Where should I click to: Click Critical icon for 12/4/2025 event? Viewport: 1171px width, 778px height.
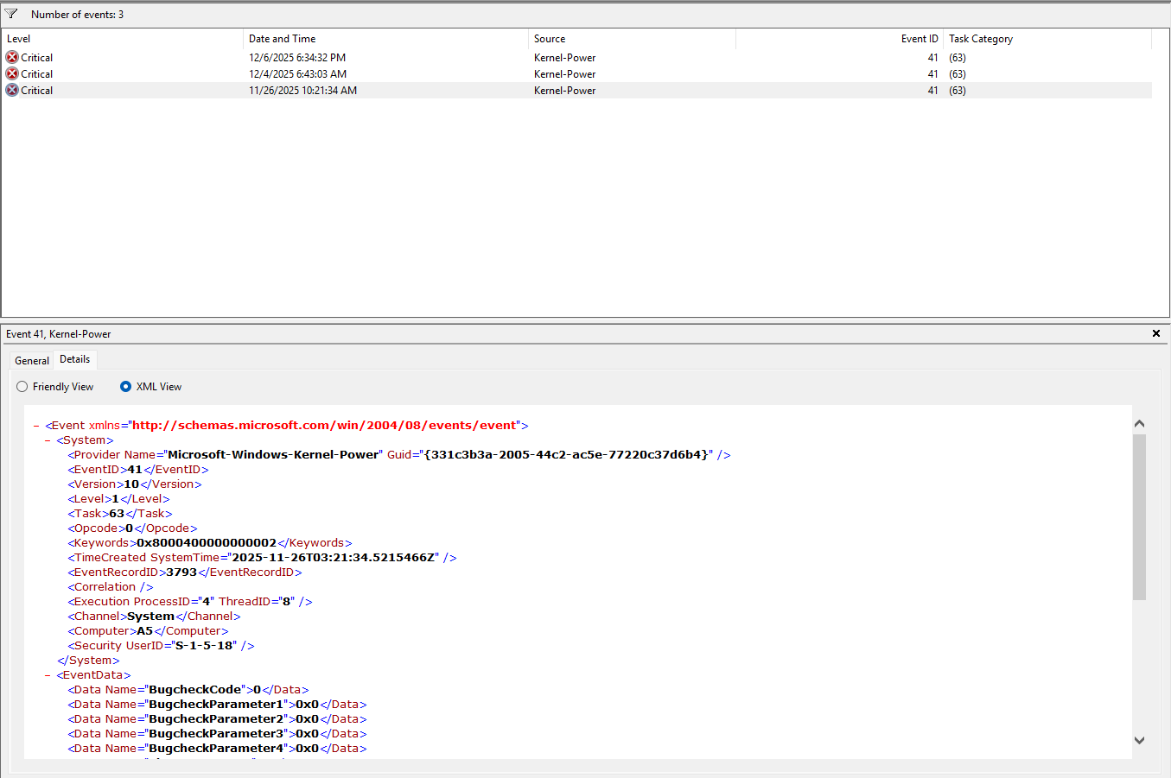point(12,73)
